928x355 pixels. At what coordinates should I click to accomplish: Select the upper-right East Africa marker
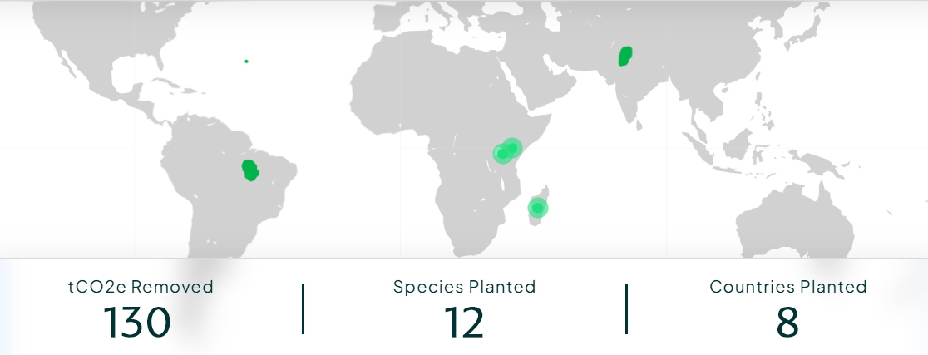tap(512, 147)
